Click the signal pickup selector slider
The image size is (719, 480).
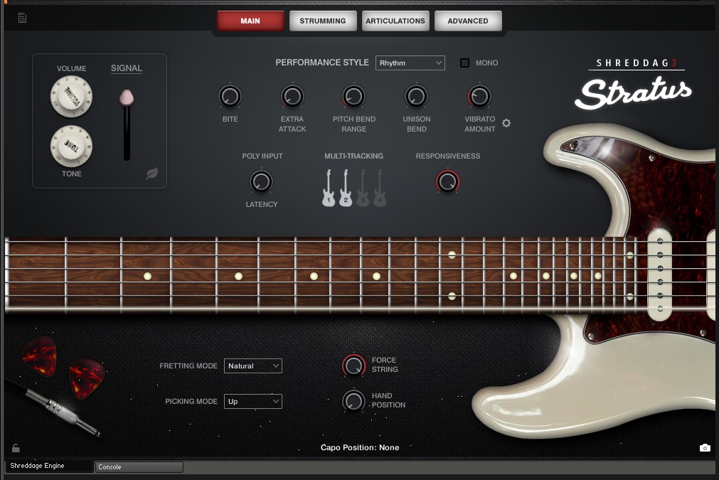(127, 124)
